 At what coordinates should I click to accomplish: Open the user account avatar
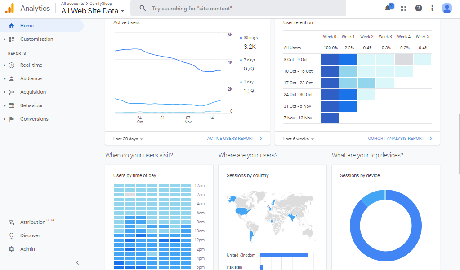pyautogui.click(x=447, y=8)
